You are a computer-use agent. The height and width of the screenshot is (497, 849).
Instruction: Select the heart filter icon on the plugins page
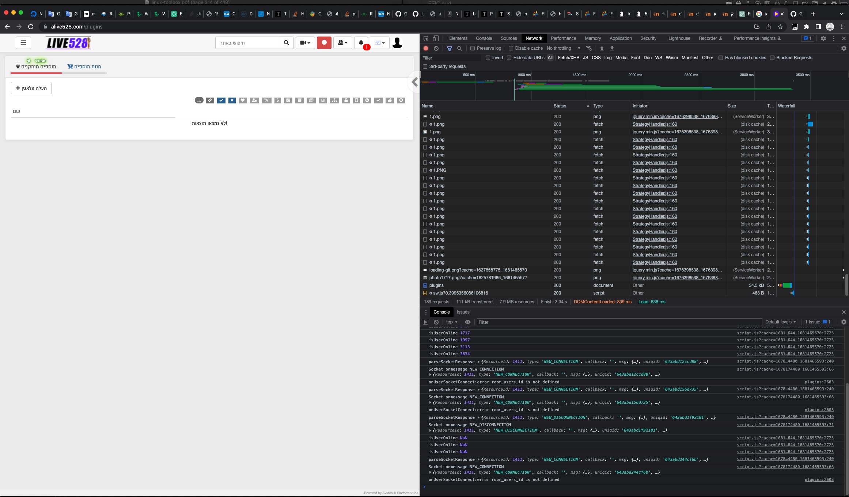tap(243, 100)
